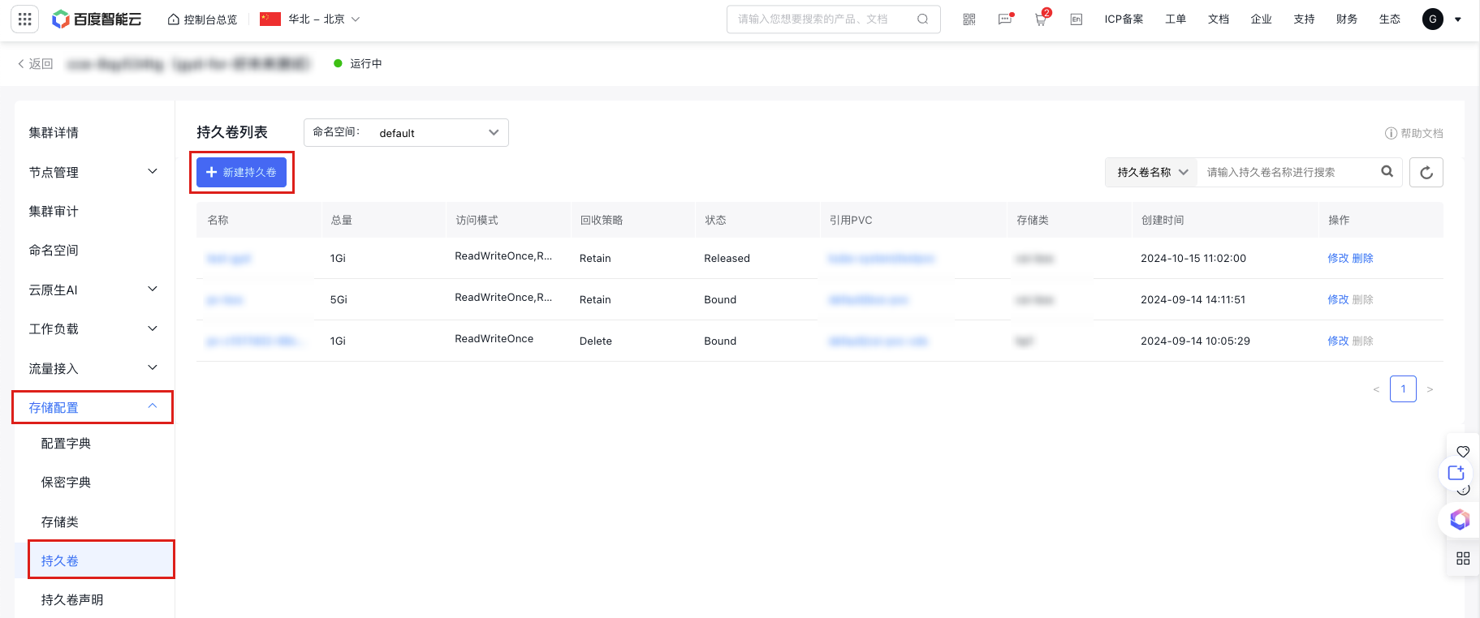The image size is (1480, 618).
Task: Expand 流量接入 sidebar group
Action: click(x=94, y=368)
